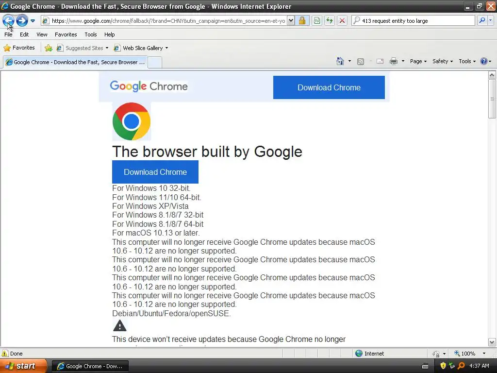The image size is (497, 373).
Task: Click the RSS Feeds icon
Action: tap(361, 62)
